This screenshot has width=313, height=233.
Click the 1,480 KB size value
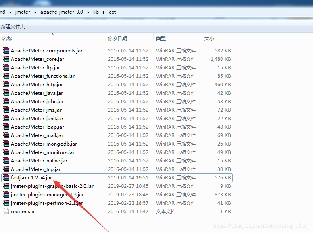221,59
